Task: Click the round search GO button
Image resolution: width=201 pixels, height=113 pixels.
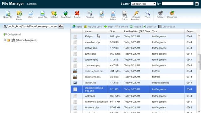Action: 197,4
